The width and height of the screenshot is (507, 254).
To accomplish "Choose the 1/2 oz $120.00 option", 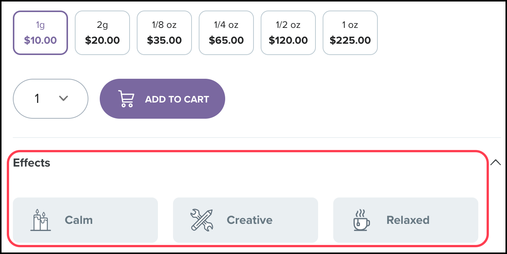I will 288,32.
